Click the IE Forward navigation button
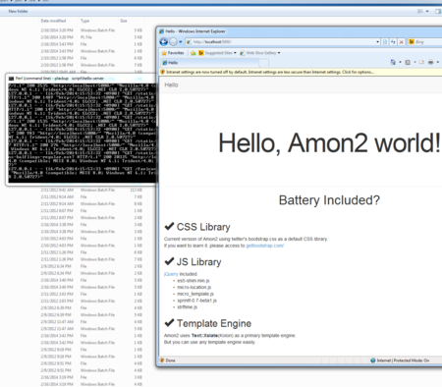The width and height of the screenshot is (442, 387). click(x=173, y=42)
